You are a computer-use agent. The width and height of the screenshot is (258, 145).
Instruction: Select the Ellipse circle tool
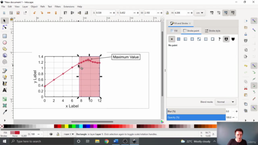tap(4, 43)
